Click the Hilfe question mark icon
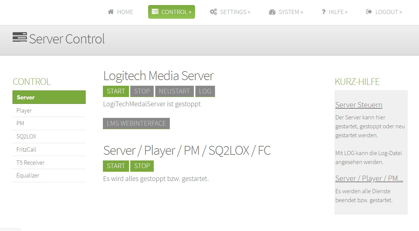 pos(324,12)
